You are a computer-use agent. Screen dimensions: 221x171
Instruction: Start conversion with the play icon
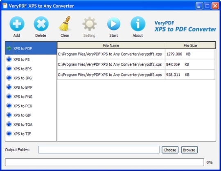(114, 24)
